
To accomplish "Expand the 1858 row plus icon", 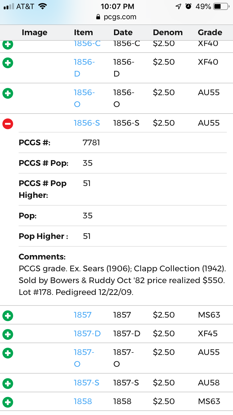I will 8,402.
